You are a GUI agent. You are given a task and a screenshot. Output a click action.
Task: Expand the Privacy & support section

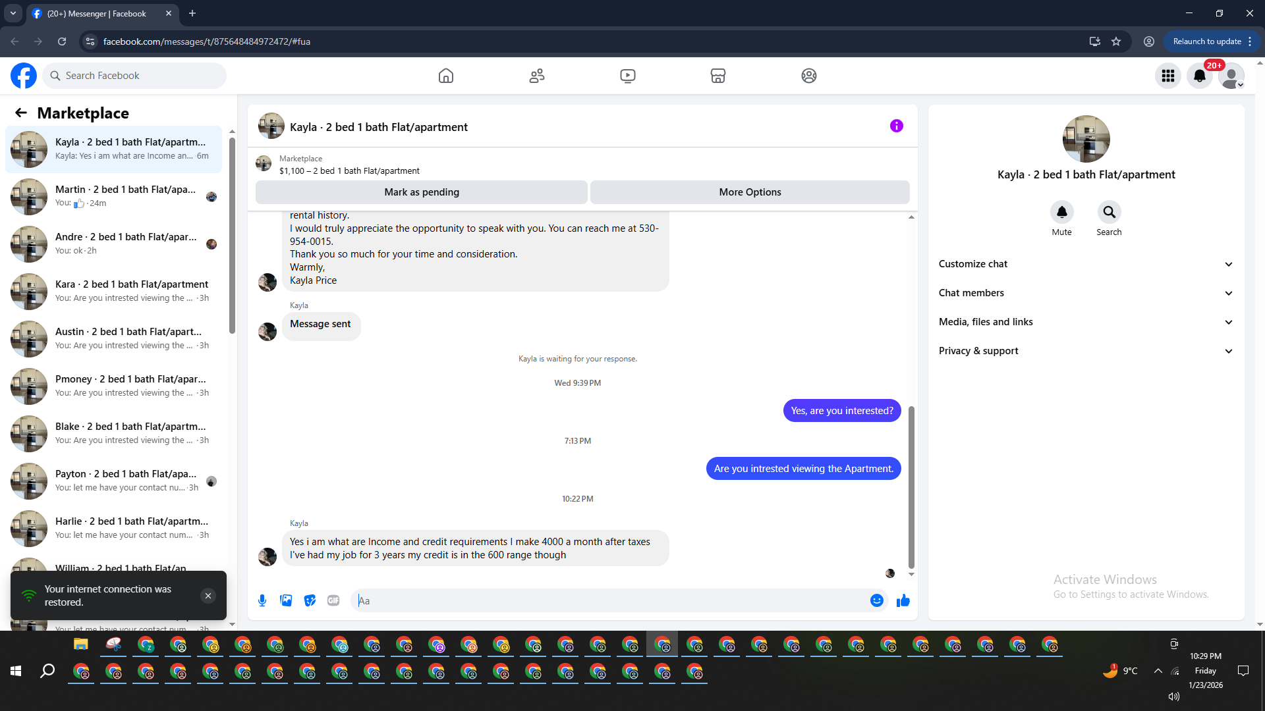(1086, 351)
